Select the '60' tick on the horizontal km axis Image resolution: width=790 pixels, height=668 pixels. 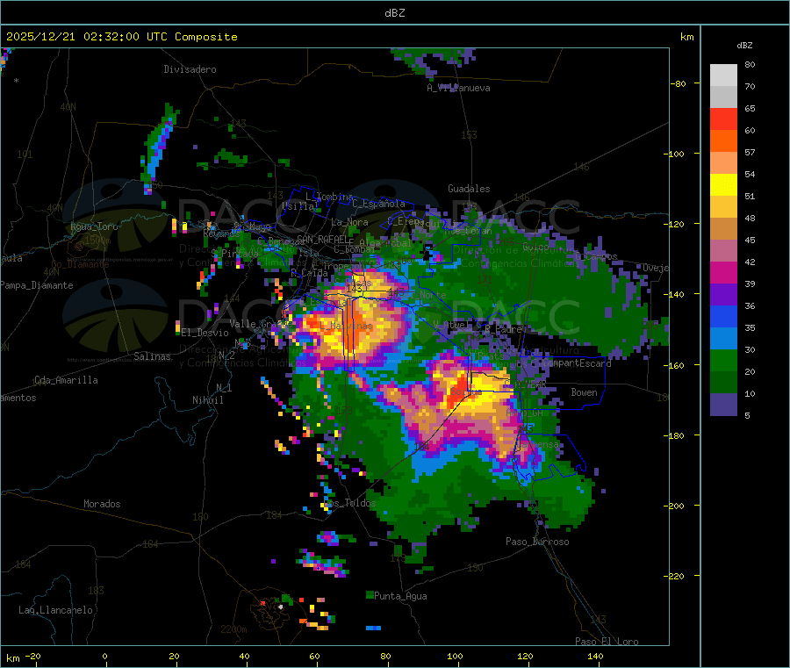314,657
